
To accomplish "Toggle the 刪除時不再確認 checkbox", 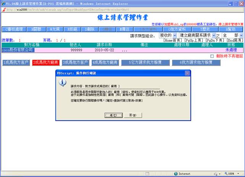I will point(212,56).
